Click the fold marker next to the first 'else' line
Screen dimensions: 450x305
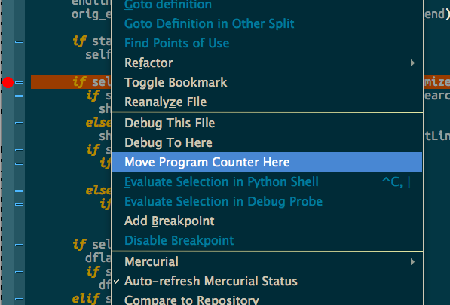(20, 124)
